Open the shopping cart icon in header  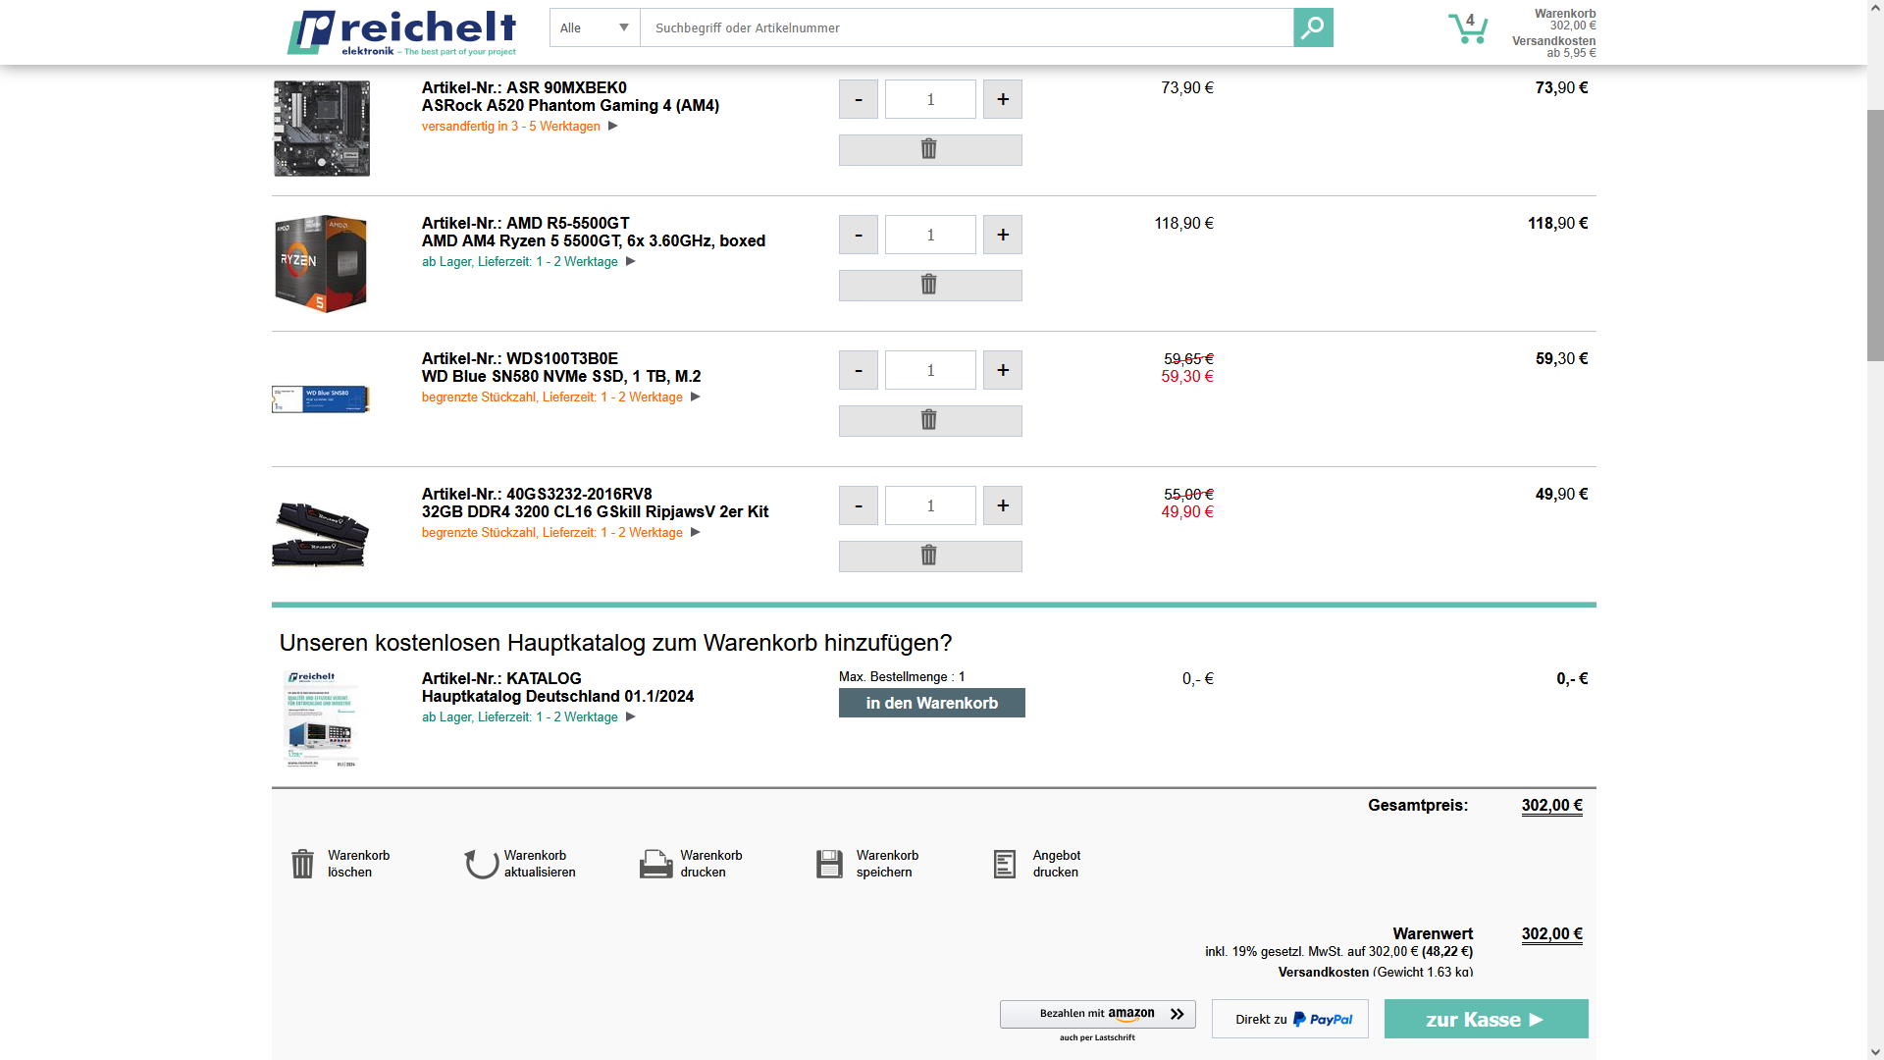click(1468, 28)
